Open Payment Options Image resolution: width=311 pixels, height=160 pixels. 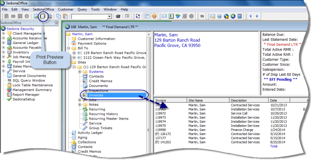92,43
